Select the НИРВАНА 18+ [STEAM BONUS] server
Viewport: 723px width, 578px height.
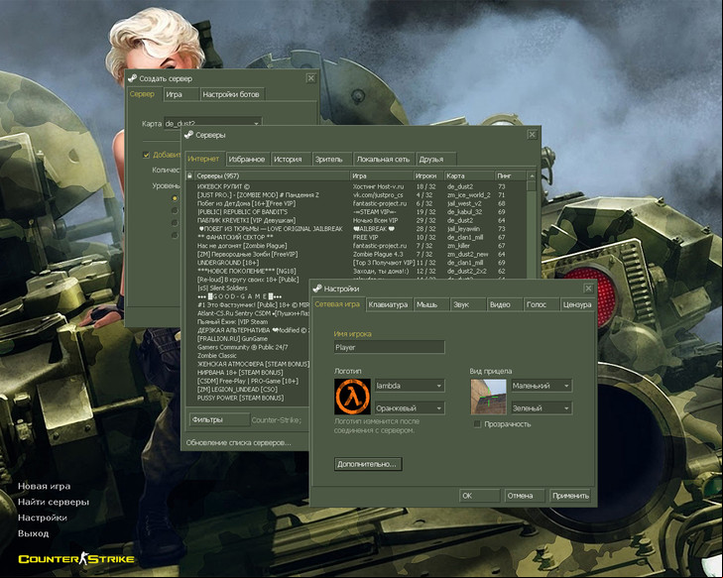pos(248,373)
